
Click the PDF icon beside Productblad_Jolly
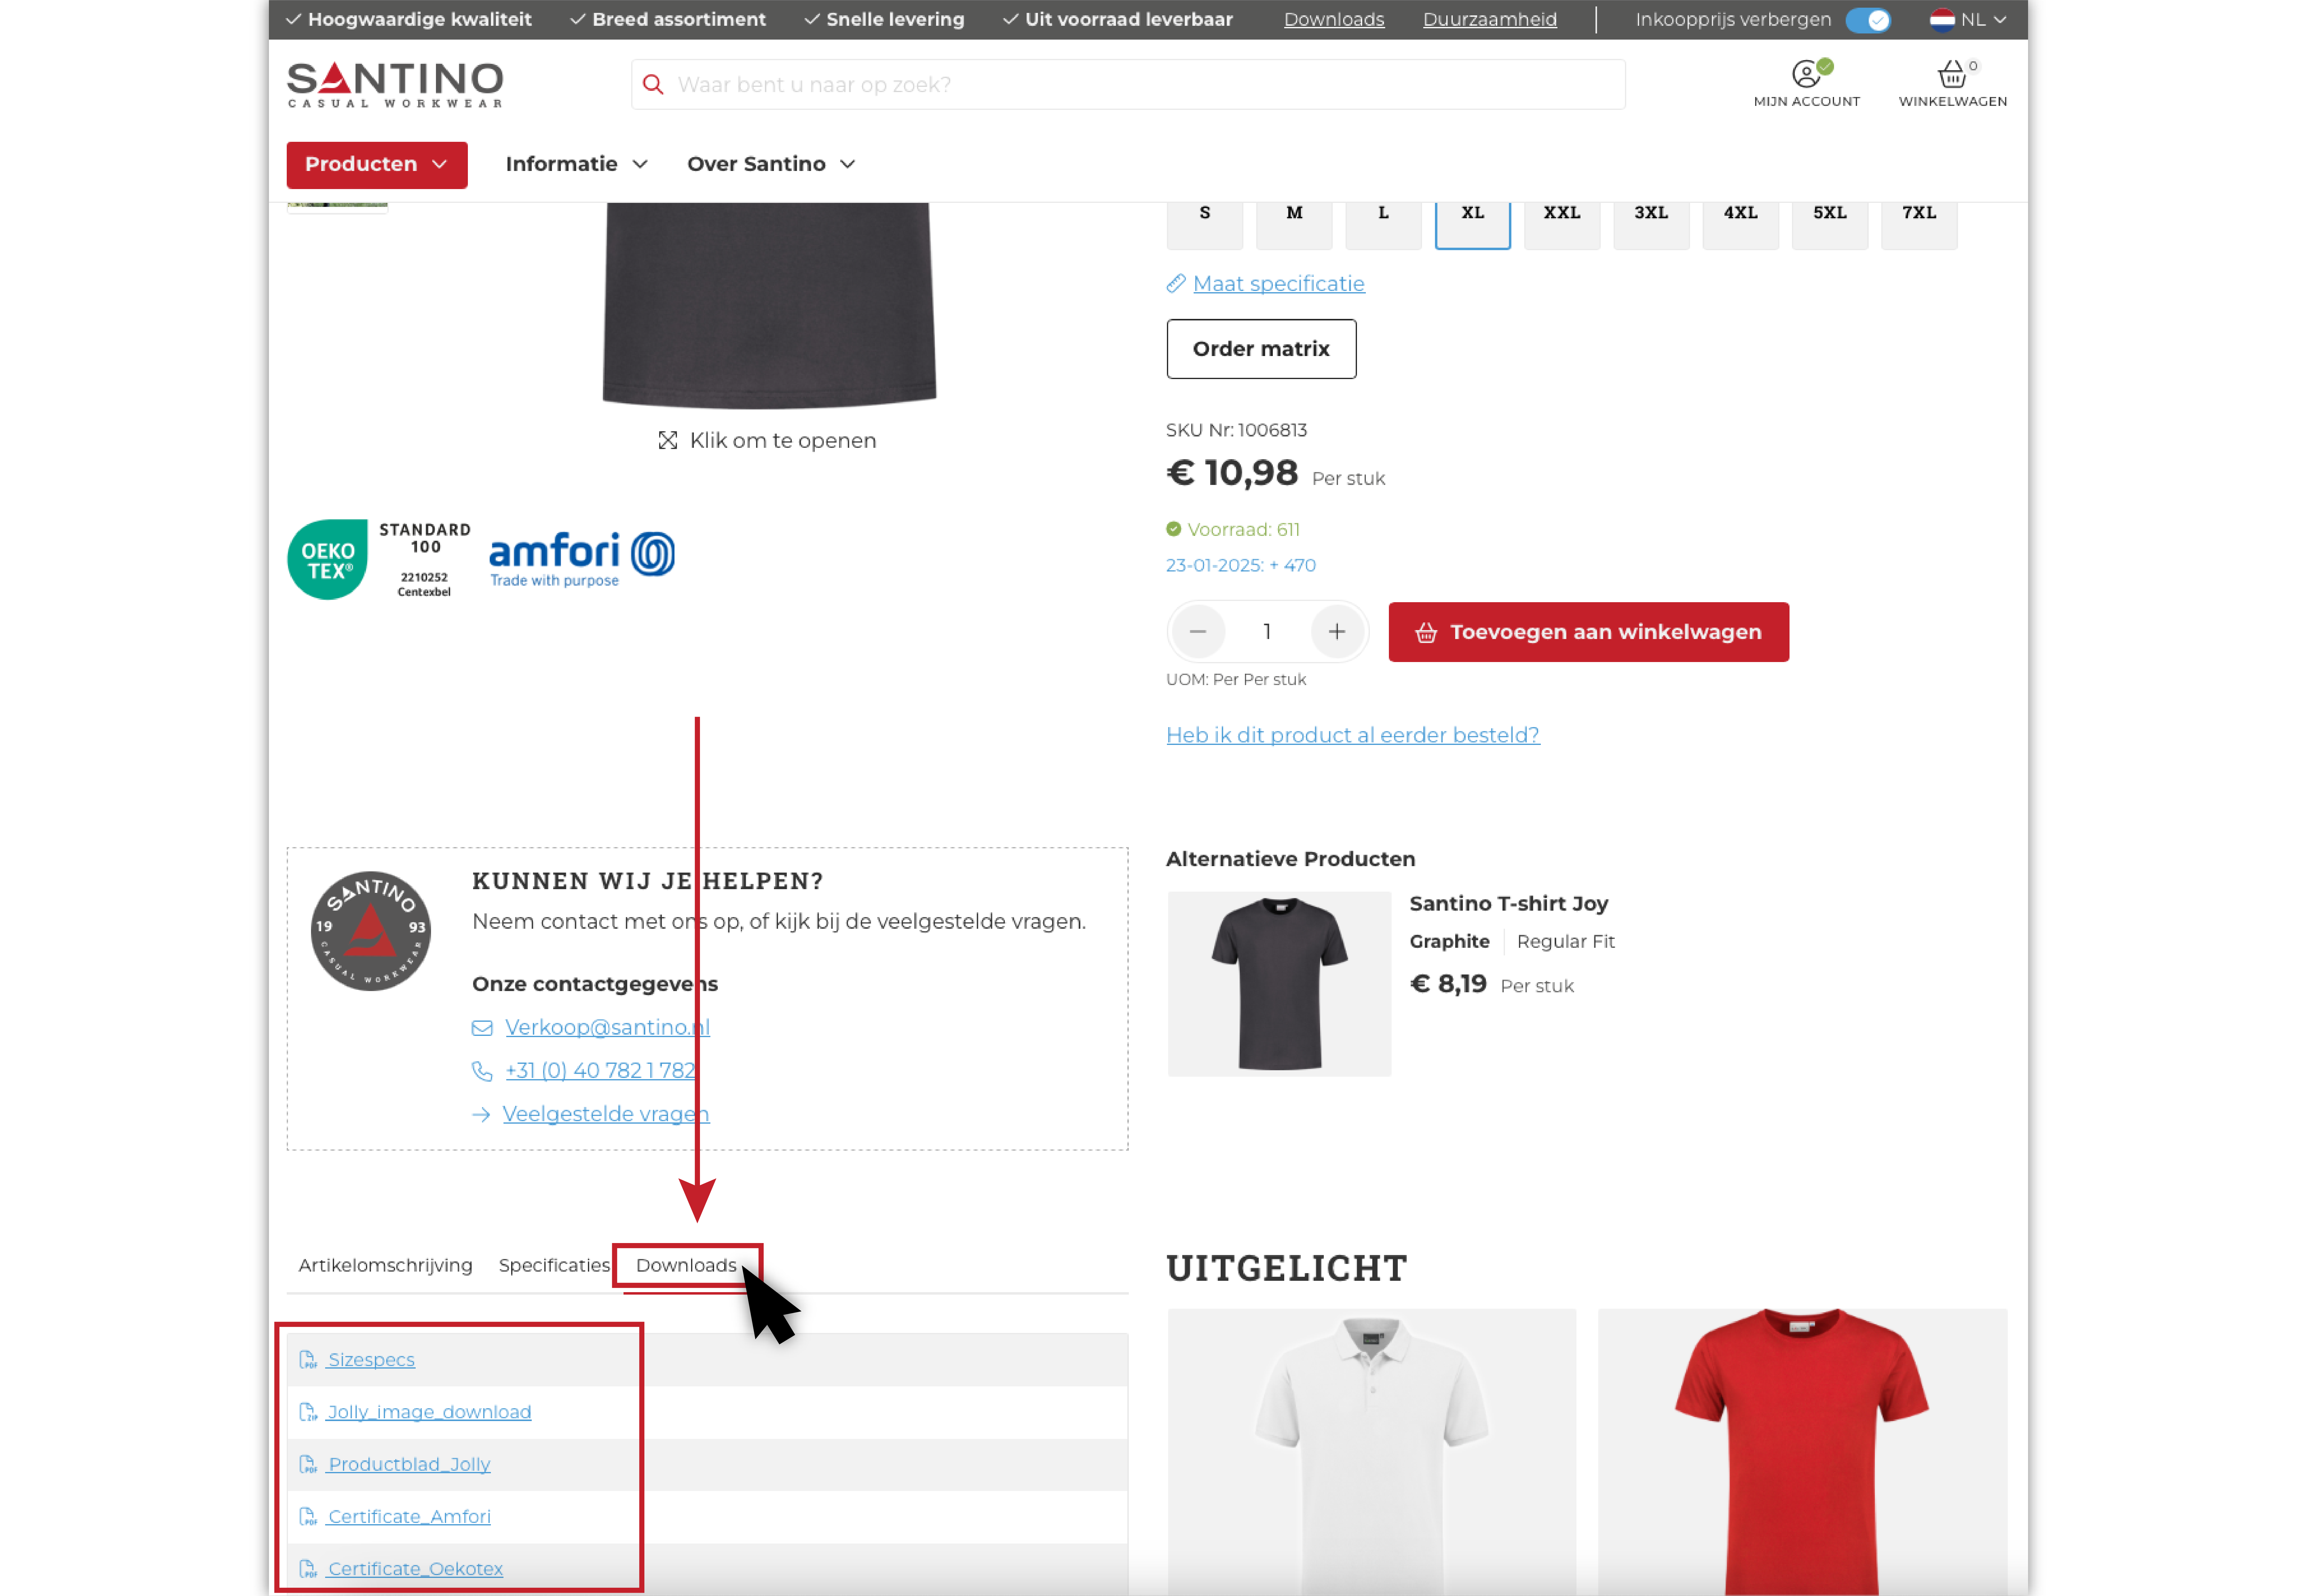308,1464
